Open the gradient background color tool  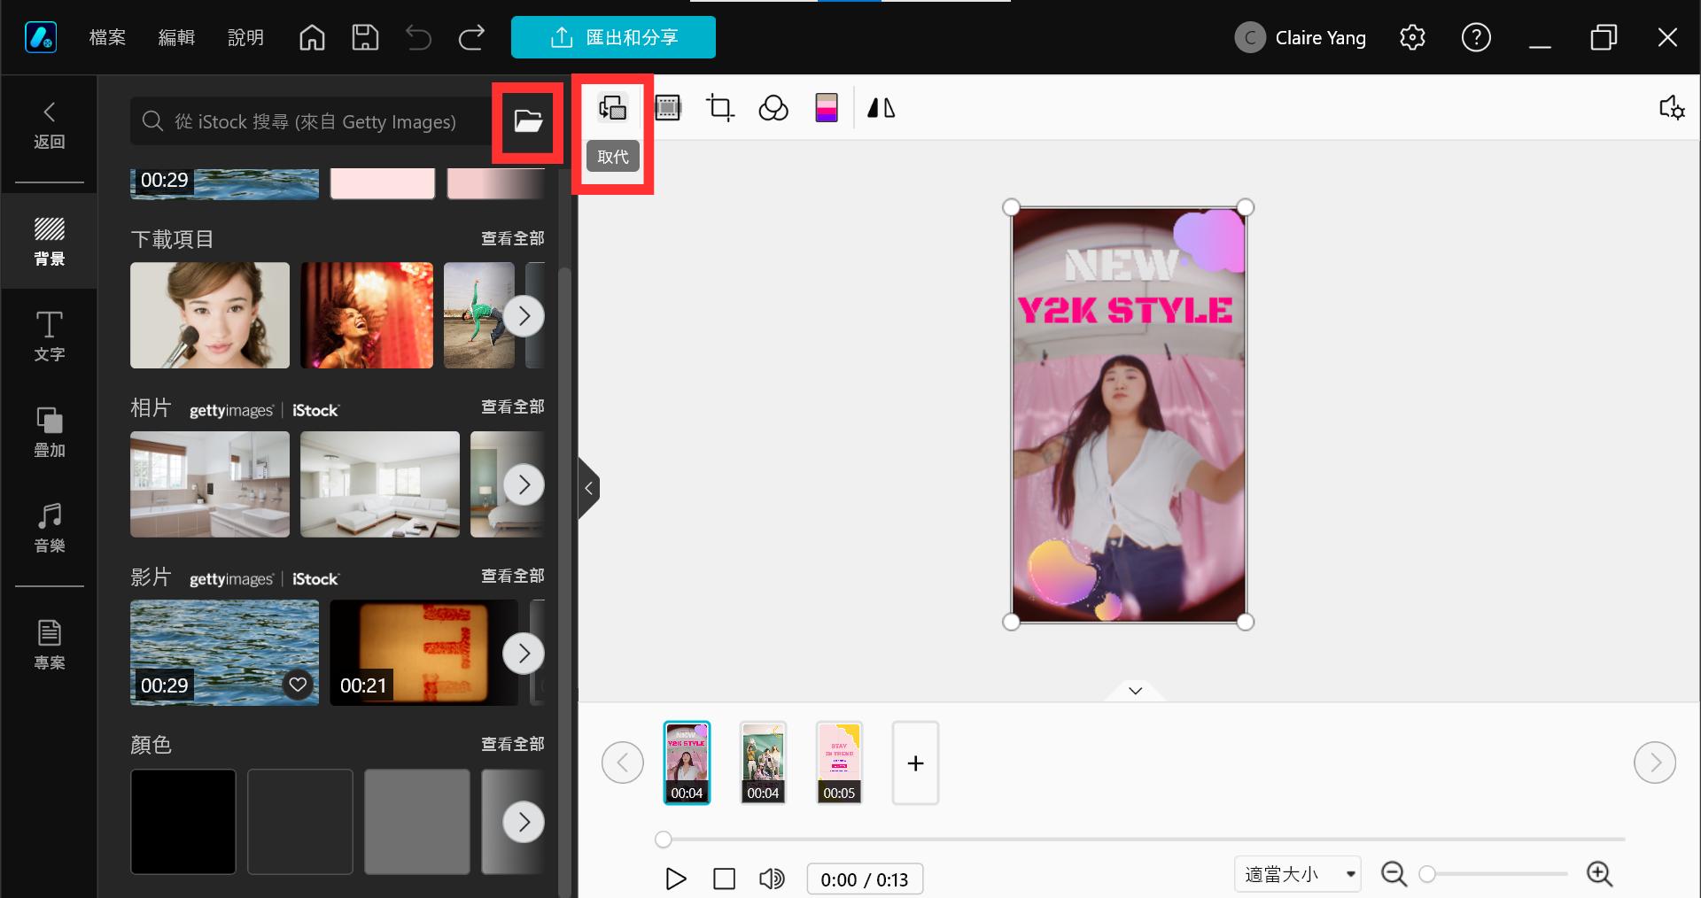[827, 108]
